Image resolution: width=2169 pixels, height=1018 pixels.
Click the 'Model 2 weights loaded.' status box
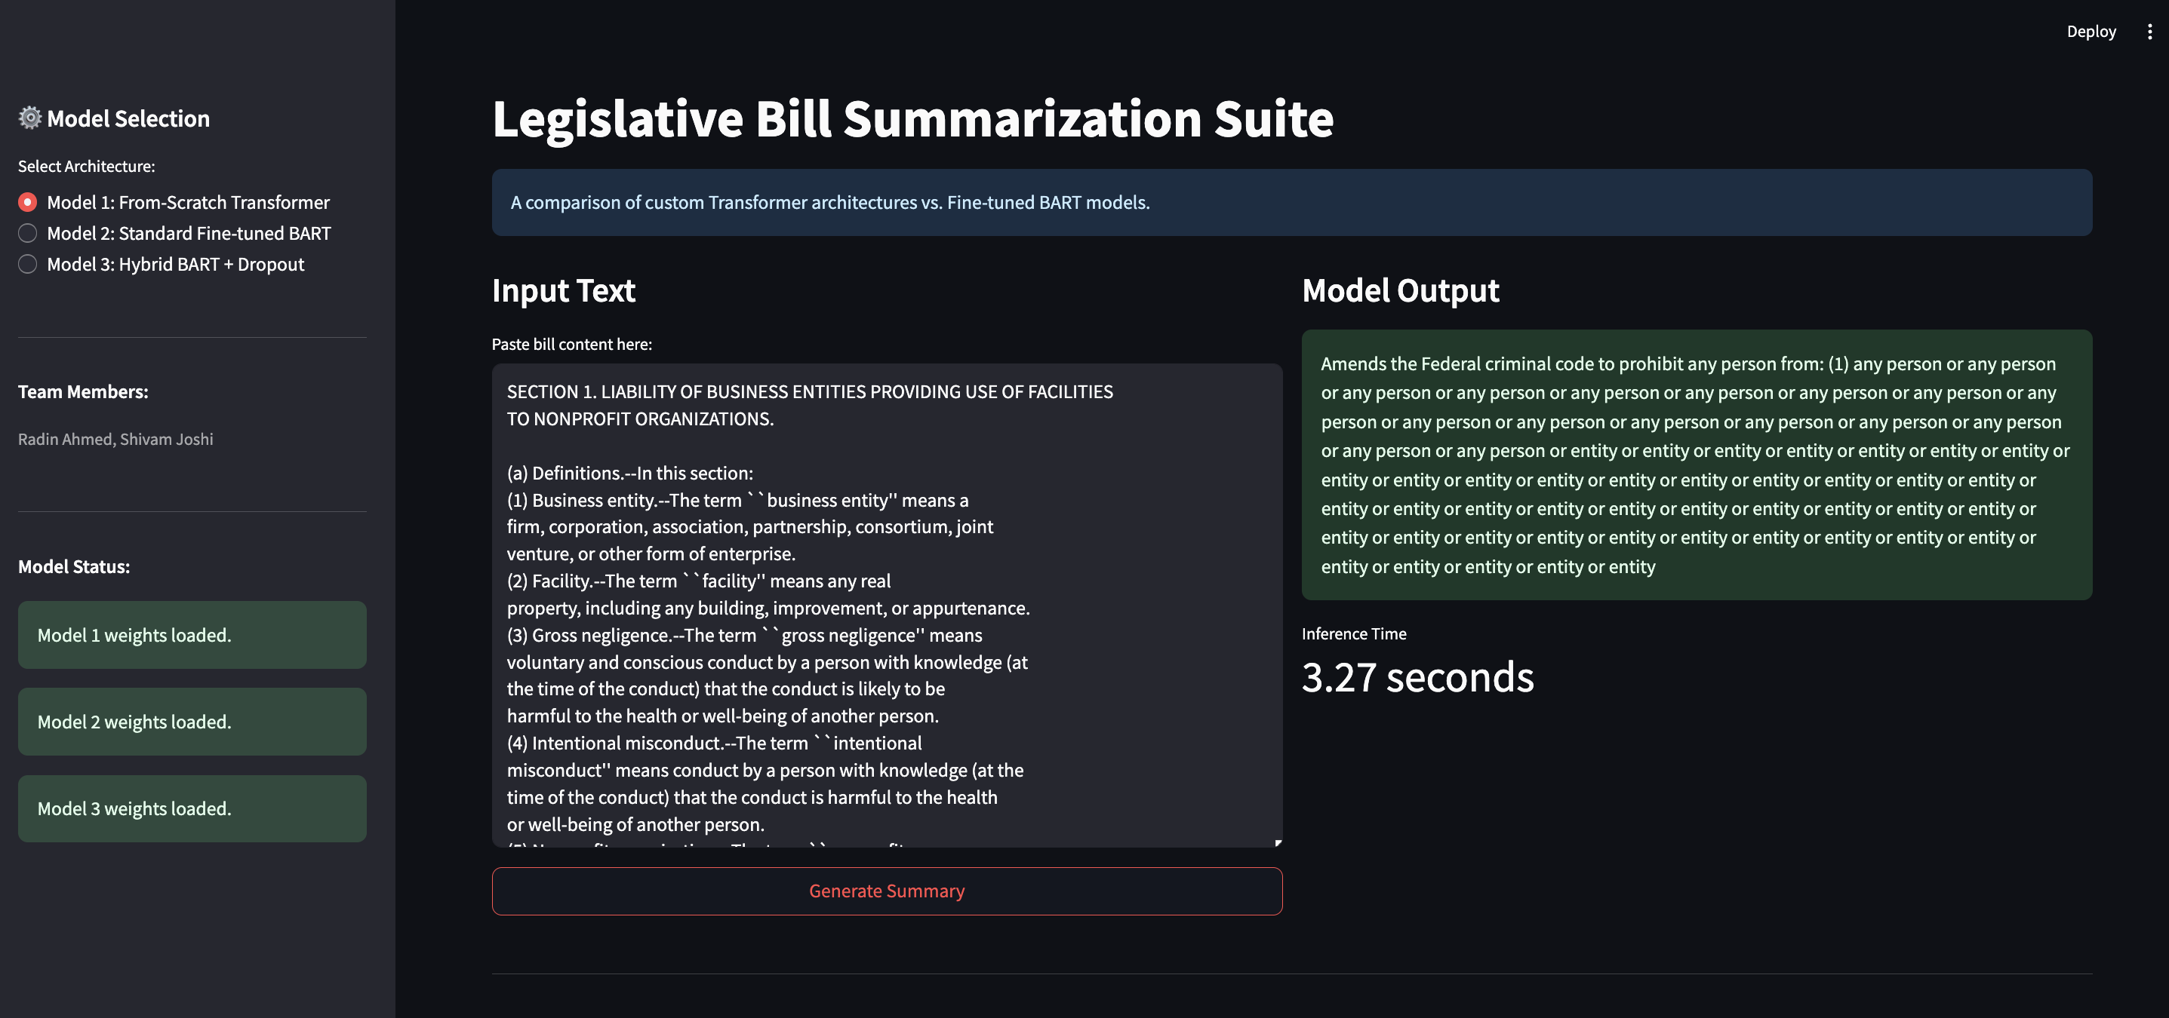192,722
